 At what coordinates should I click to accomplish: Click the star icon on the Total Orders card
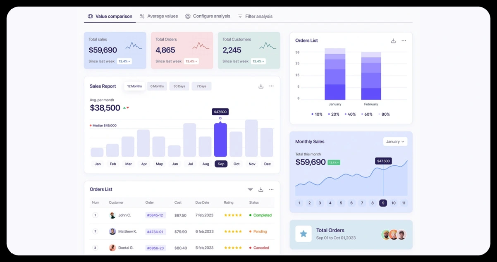[303, 234]
